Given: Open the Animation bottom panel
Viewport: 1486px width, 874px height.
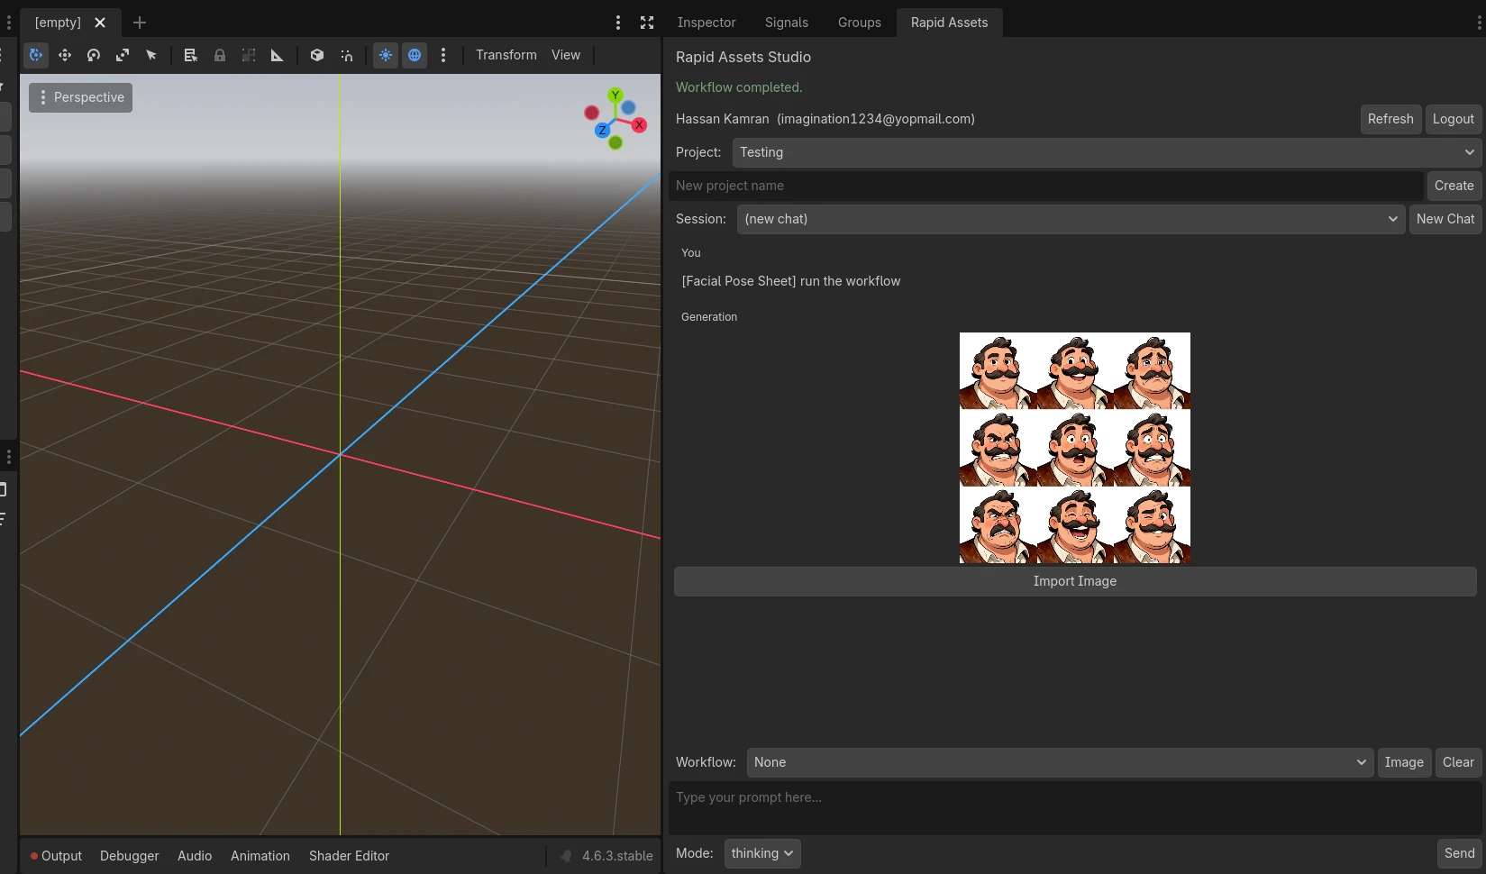Looking at the screenshot, I should tap(260, 856).
